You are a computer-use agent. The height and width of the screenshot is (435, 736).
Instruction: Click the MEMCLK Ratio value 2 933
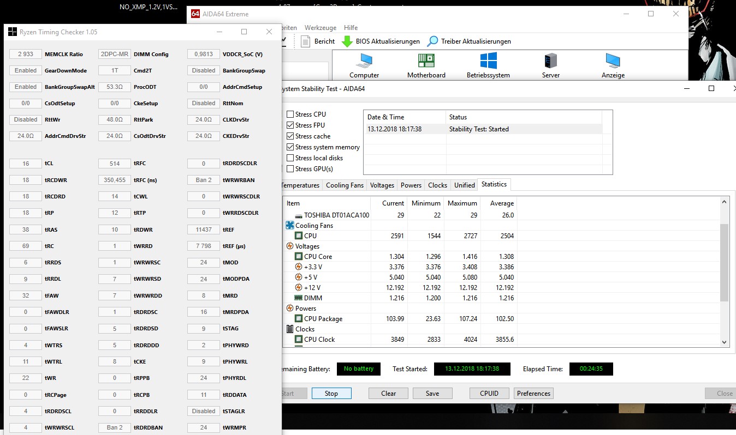coord(26,54)
